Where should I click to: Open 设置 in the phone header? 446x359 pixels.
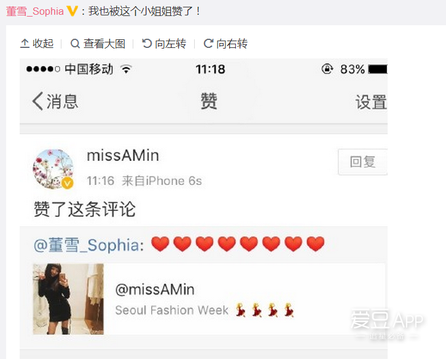pyautogui.click(x=371, y=102)
